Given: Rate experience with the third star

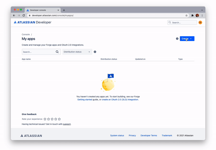Looking at the screenshot, I should coord(52,119).
